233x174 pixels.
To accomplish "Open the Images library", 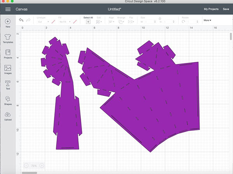I will coord(8,69).
